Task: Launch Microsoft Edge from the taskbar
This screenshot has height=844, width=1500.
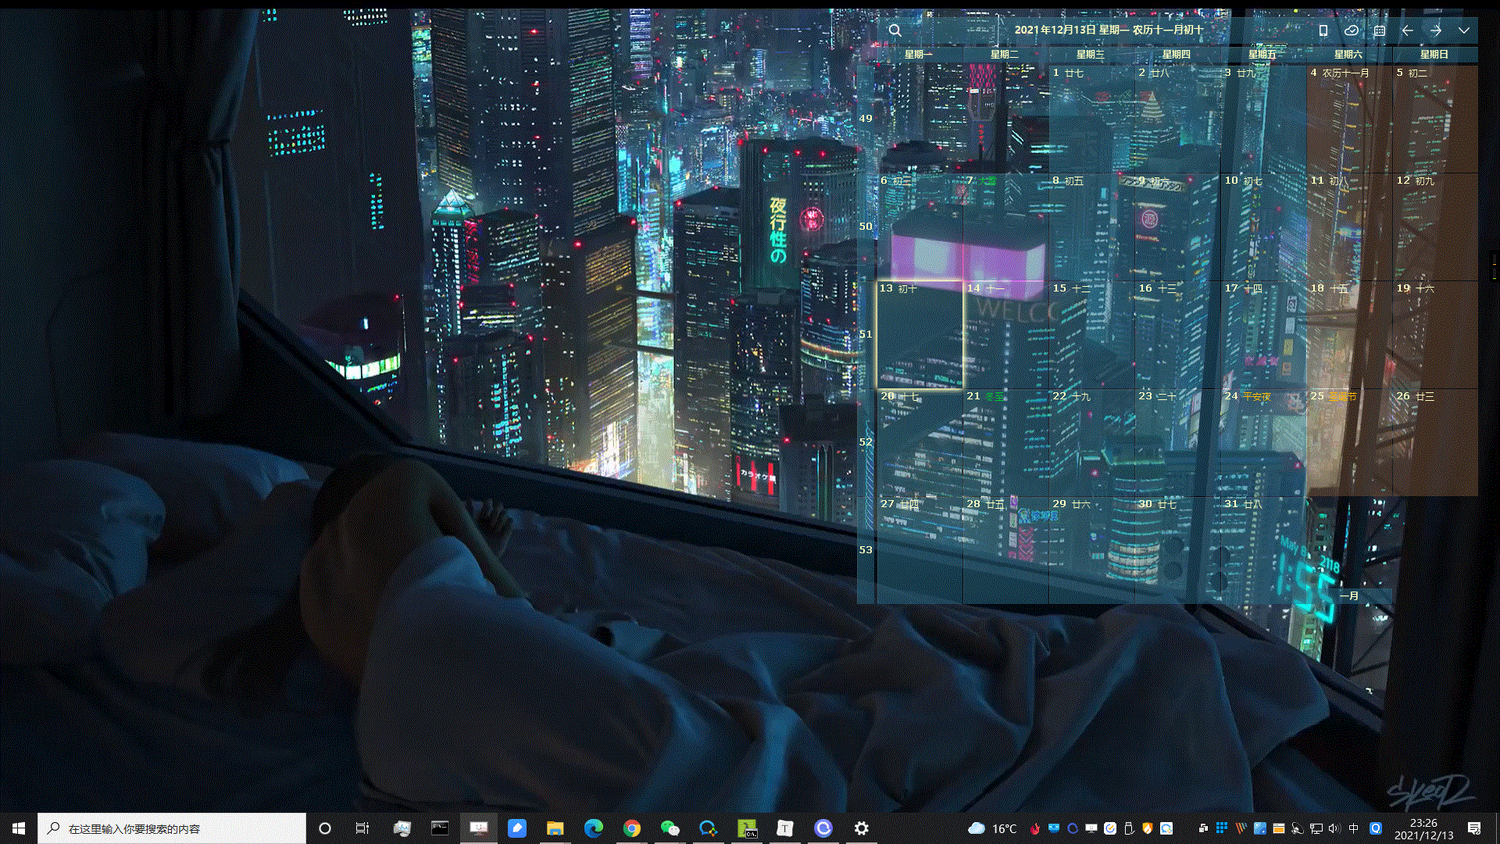Action: point(593,828)
